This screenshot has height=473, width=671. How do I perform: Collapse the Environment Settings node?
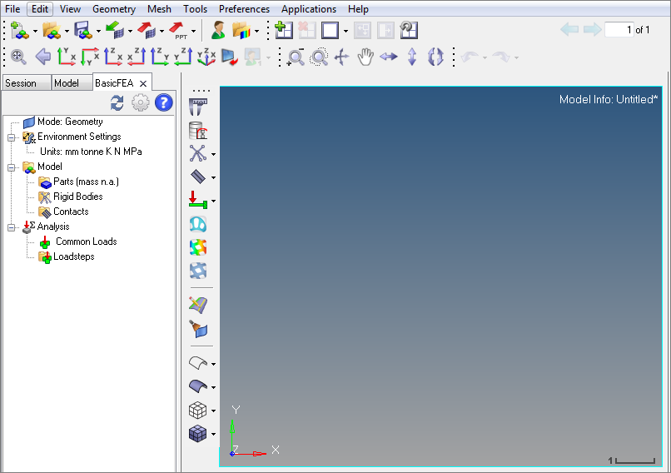point(11,138)
